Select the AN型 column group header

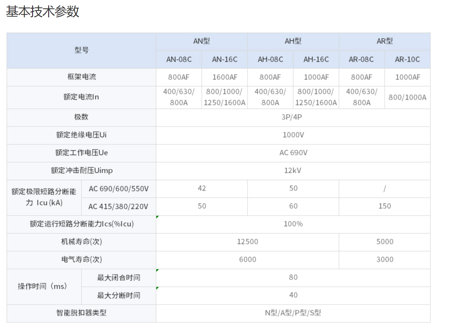coord(202,41)
